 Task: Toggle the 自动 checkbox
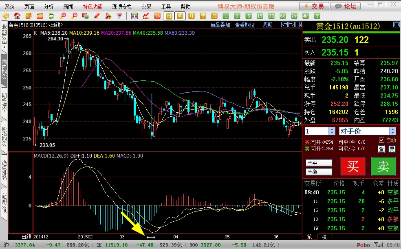coord(381,140)
